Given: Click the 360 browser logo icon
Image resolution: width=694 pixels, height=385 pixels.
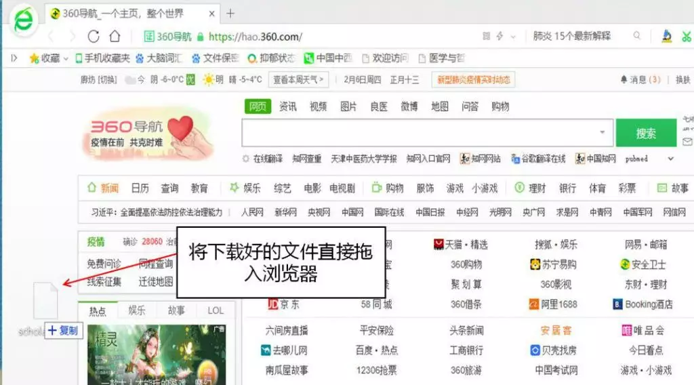Looking at the screenshot, I should 23,20.
